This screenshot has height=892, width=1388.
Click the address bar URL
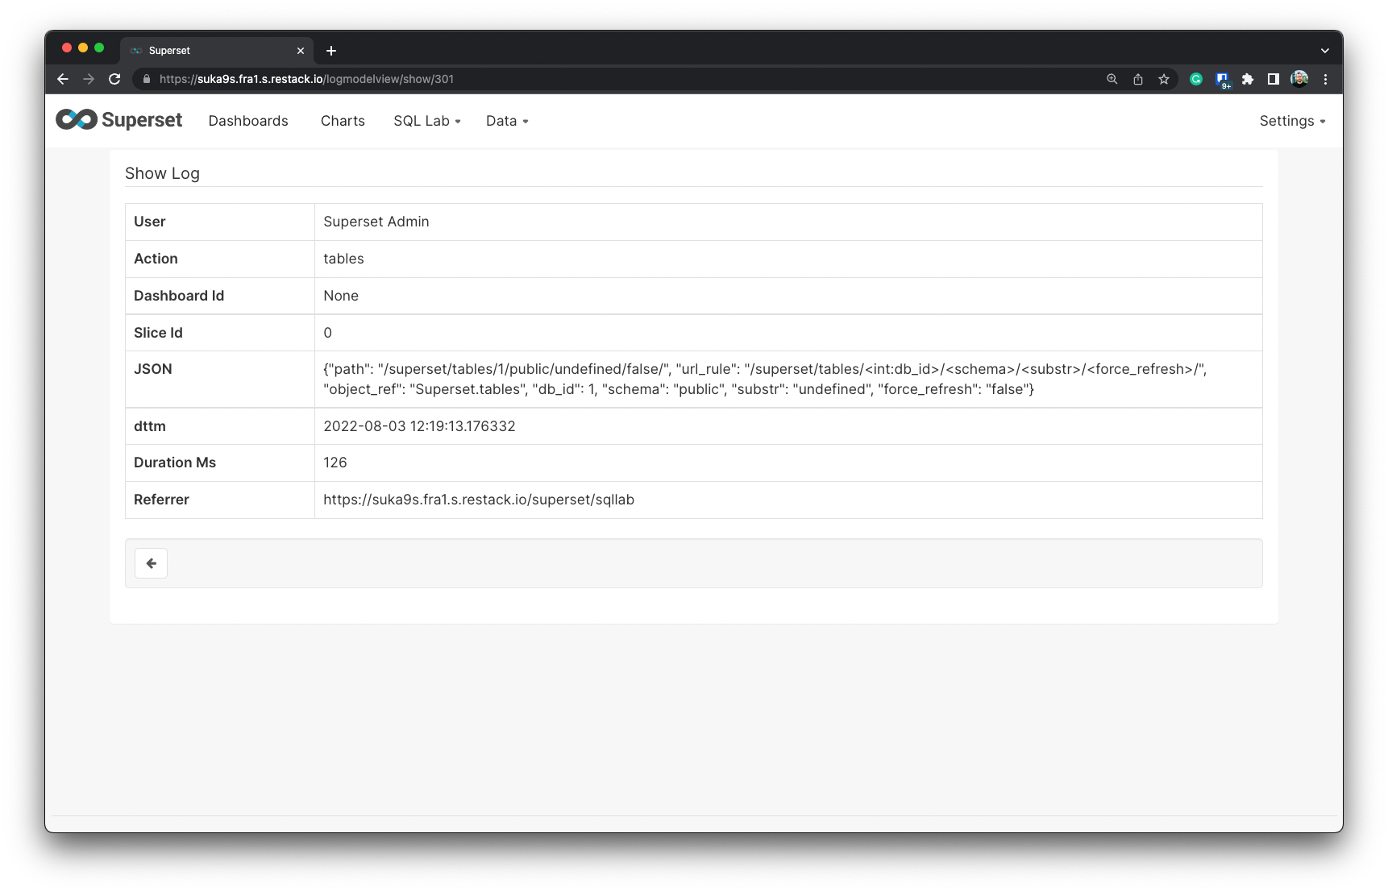(306, 79)
